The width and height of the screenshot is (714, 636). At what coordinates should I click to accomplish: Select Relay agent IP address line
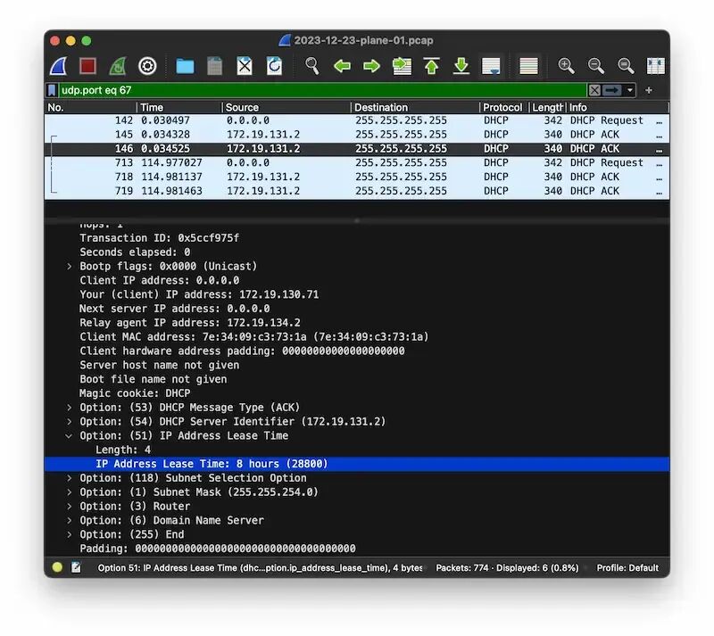tap(190, 323)
